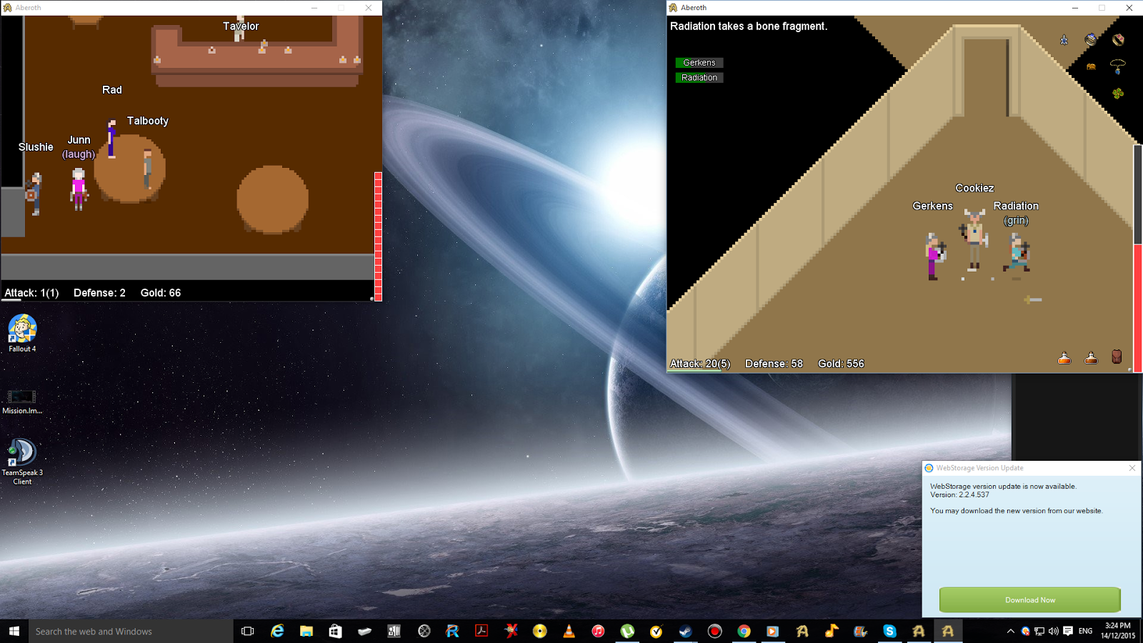Viewport: 1143px width, 643px height.
Task: Click the dark scrollbar above pyramid health bar
Action: coord(1138,194)
